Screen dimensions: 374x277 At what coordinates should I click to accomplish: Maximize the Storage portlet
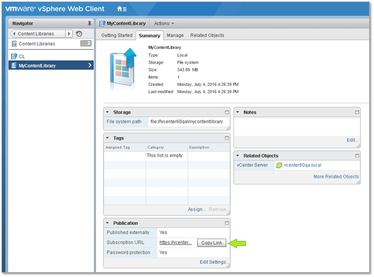click(x=227, y=112)
